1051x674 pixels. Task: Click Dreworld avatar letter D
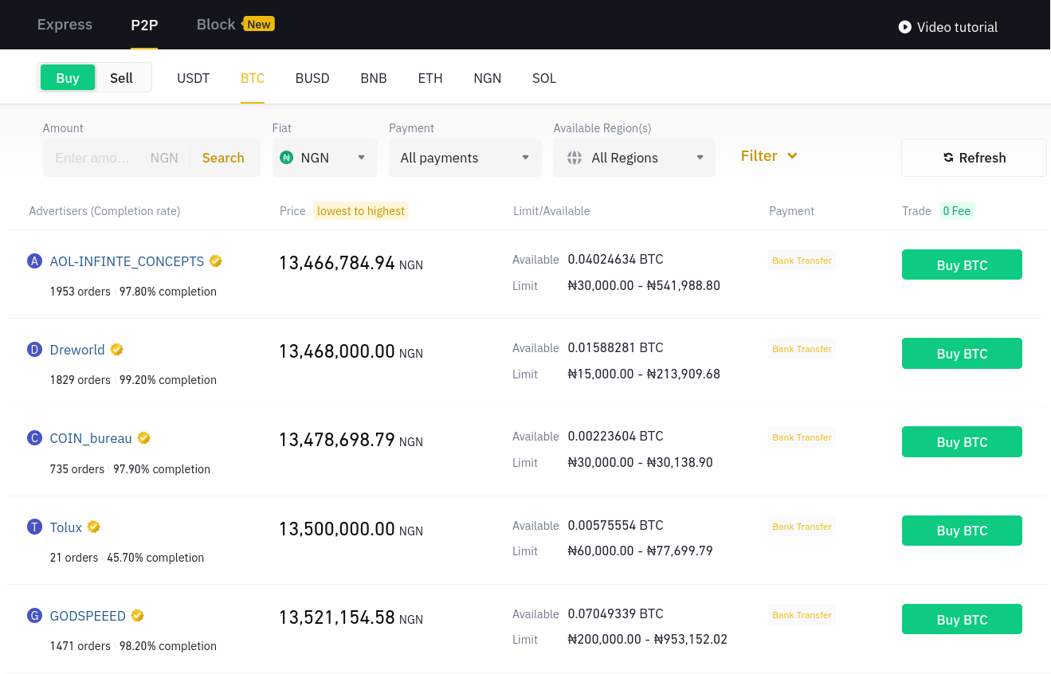(34, 350)
